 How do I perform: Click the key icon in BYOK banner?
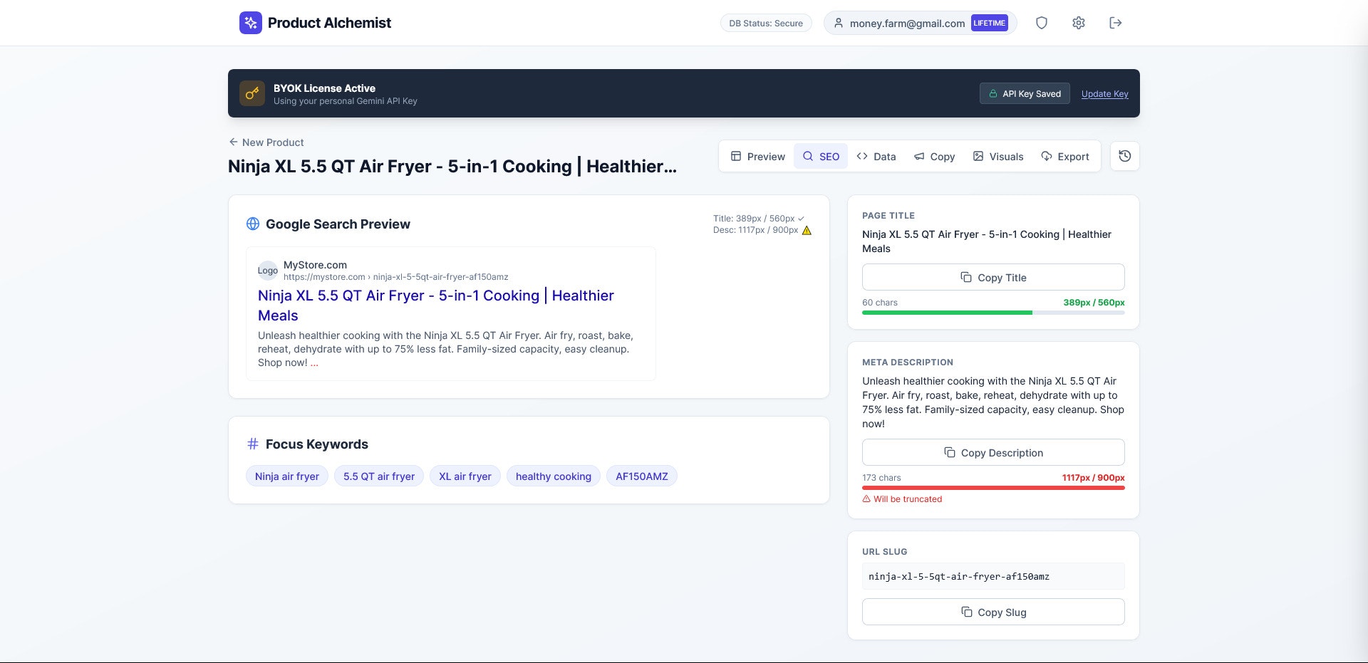point(252,93)
